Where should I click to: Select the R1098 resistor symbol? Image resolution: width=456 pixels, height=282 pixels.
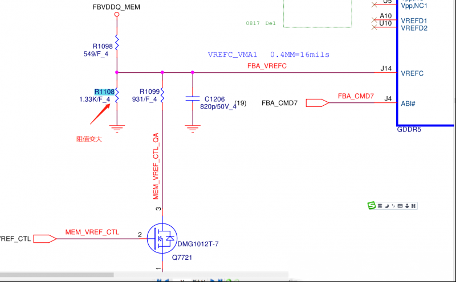(117, 43)
